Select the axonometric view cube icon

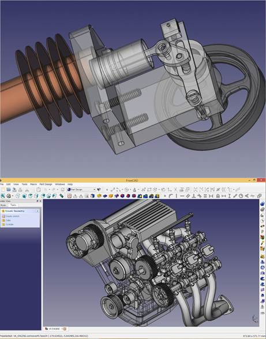point(18,196)
